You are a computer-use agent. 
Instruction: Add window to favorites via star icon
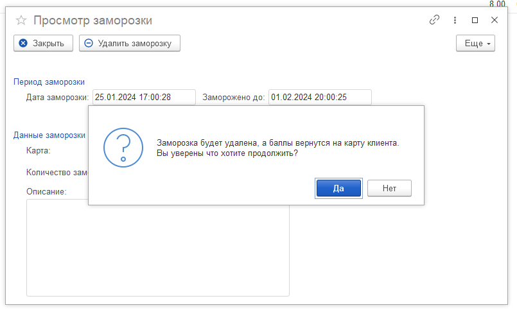tap(21, 21)
